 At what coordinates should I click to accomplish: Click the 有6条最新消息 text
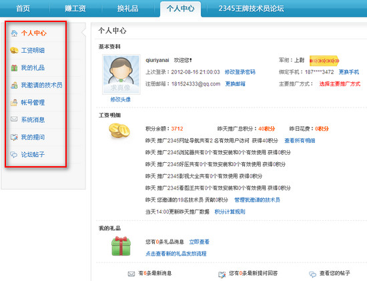(x=155, y=273)
